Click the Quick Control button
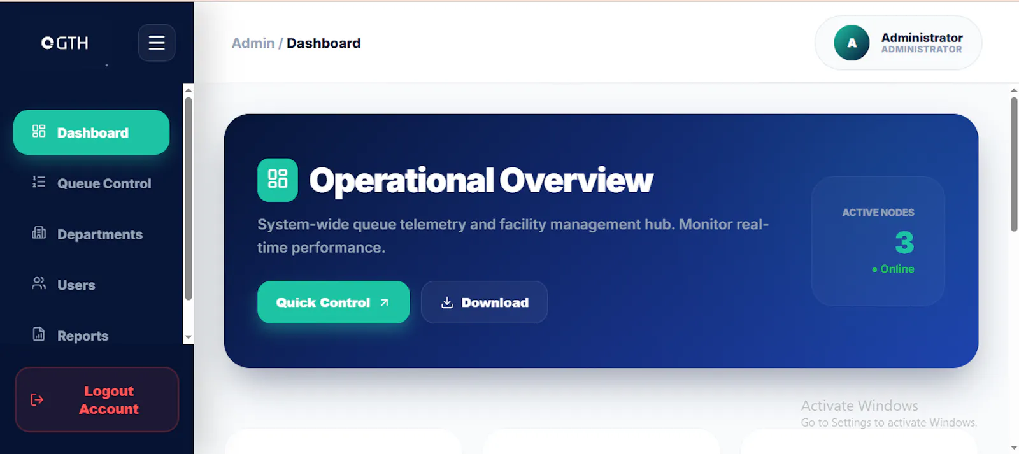The height and width of the screenshot is (454, 1019). tap(333, 302)
